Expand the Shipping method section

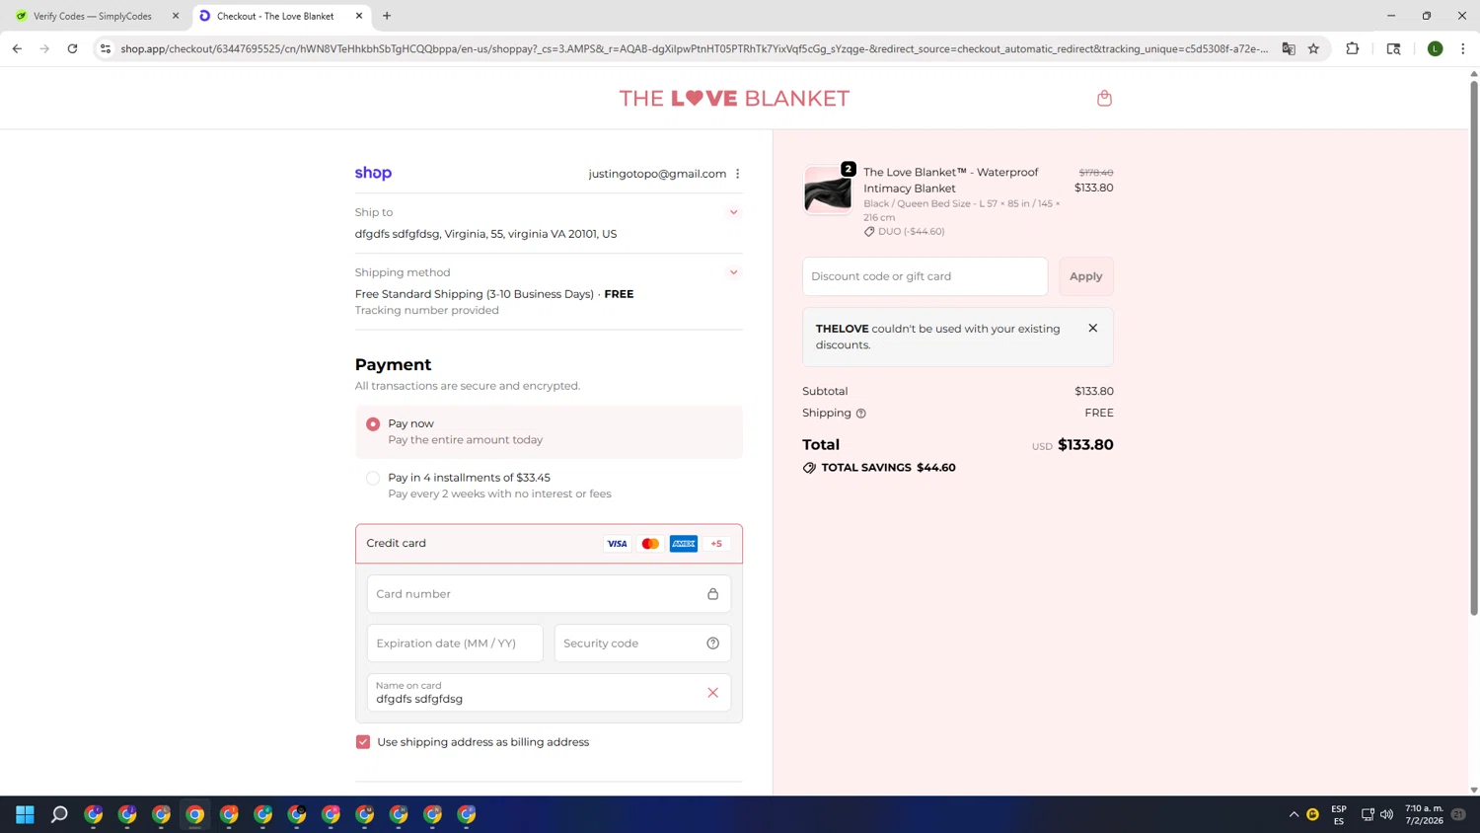click(x=733, y=272)
